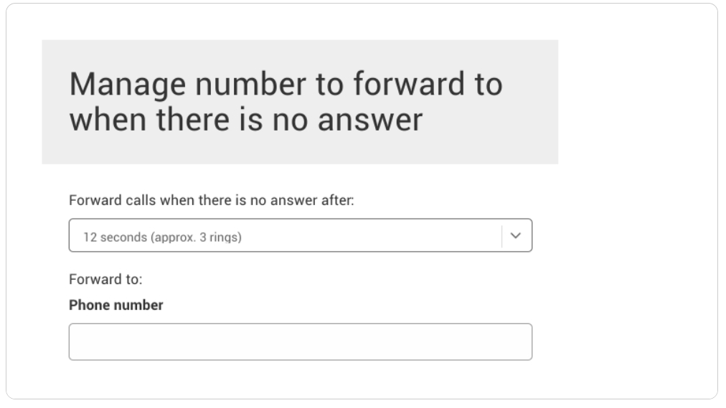
Task: Click the 'when there is no answer' heading line
Action: [246, 119]
